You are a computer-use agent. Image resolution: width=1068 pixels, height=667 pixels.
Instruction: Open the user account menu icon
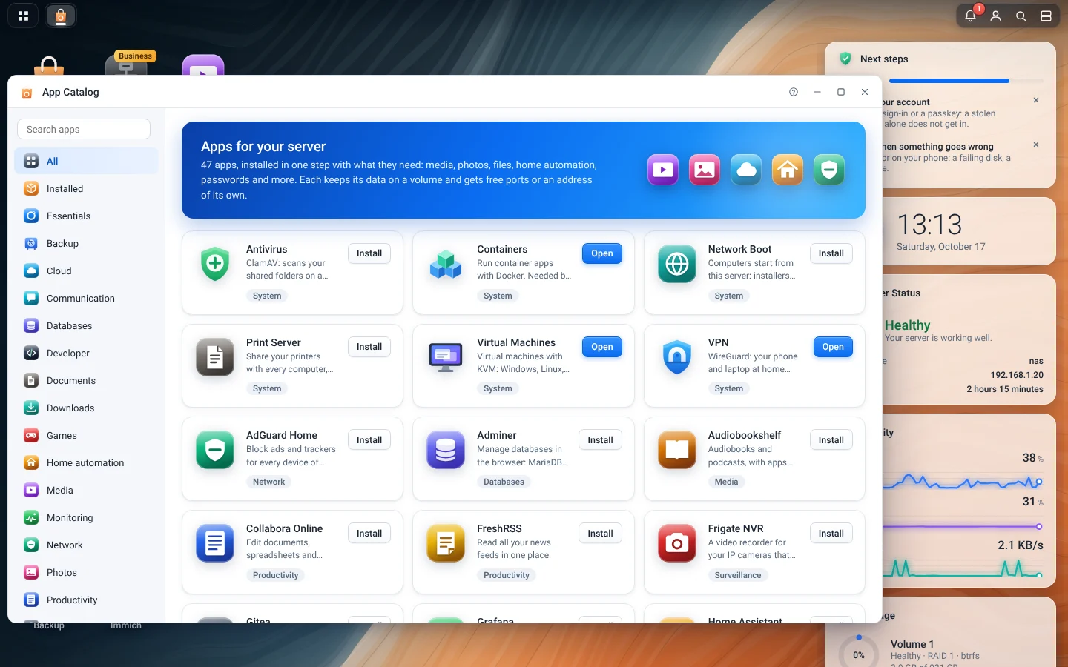995,16
